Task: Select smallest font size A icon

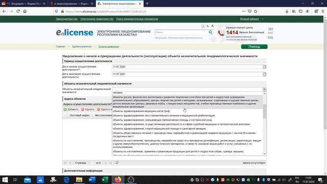Action: (203, 26)
